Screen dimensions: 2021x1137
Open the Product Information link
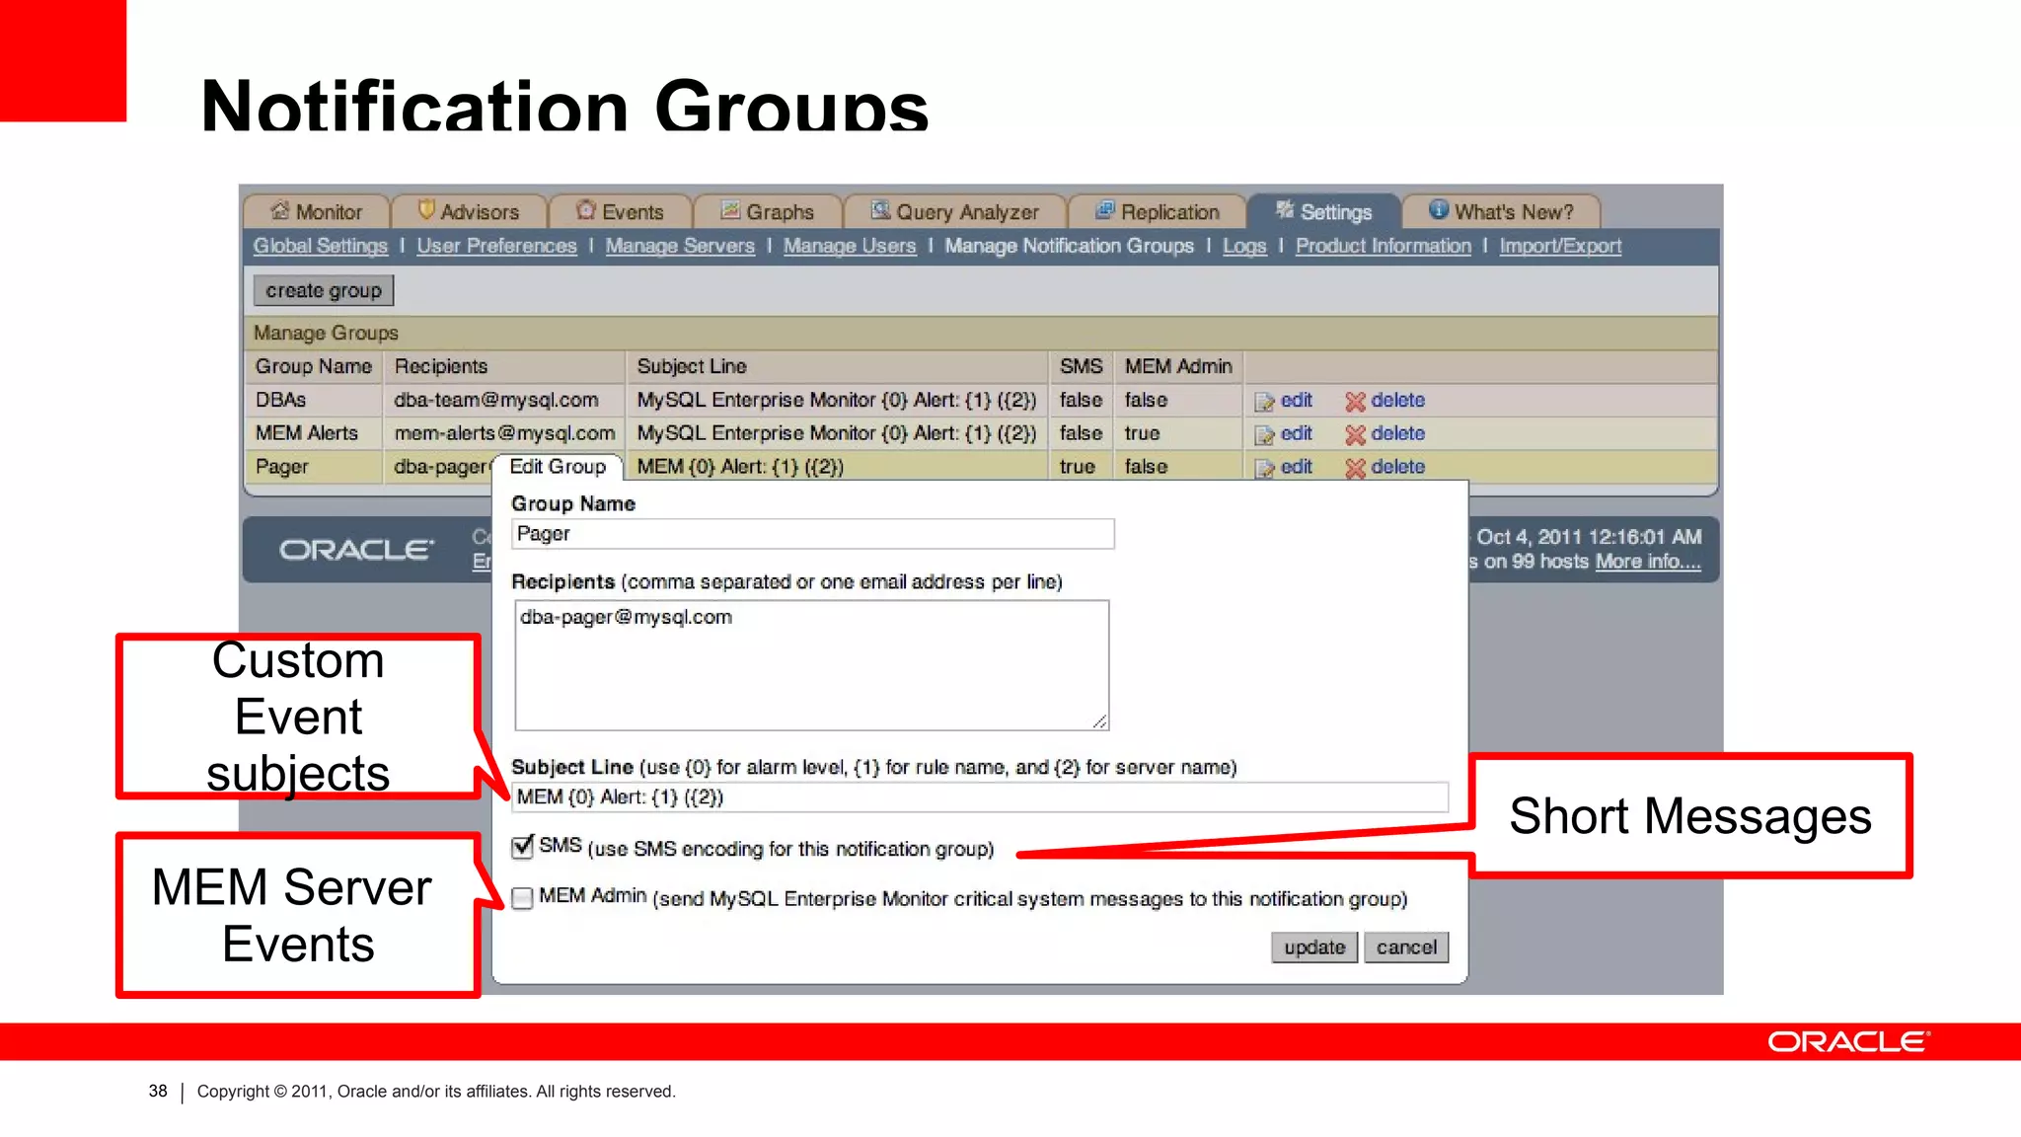coord(1383,246)
